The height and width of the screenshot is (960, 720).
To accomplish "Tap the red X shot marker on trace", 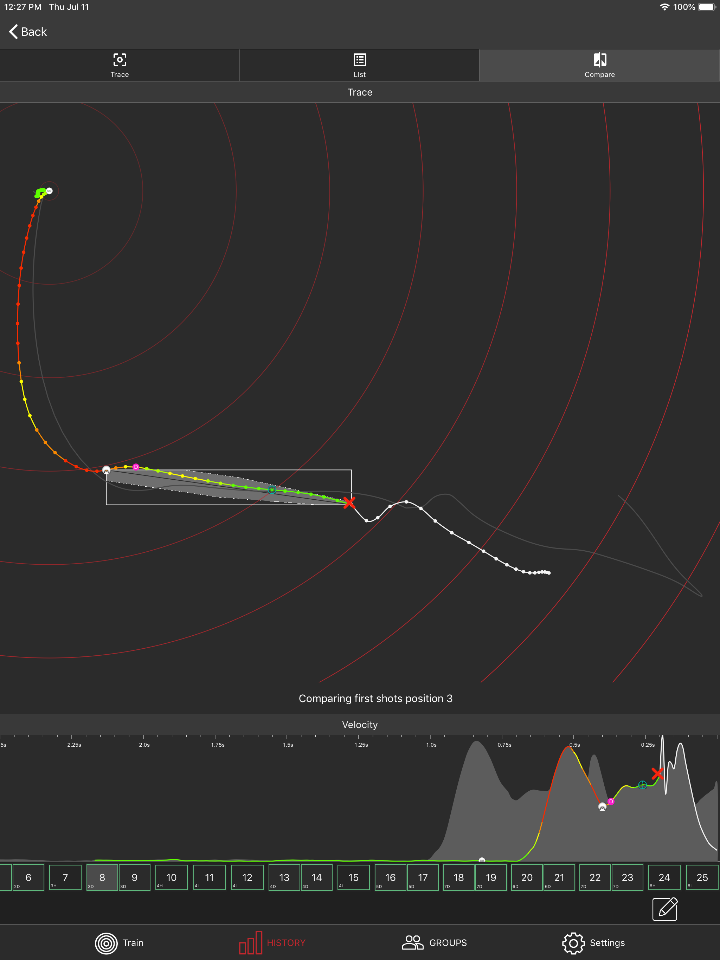I will [349, 502].
